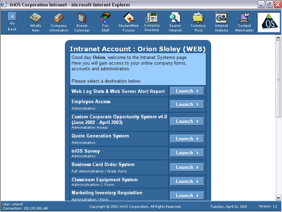Open the Events Calendar
The height and width of the screenshot is (212, 282).
click(x=82, y=22)
